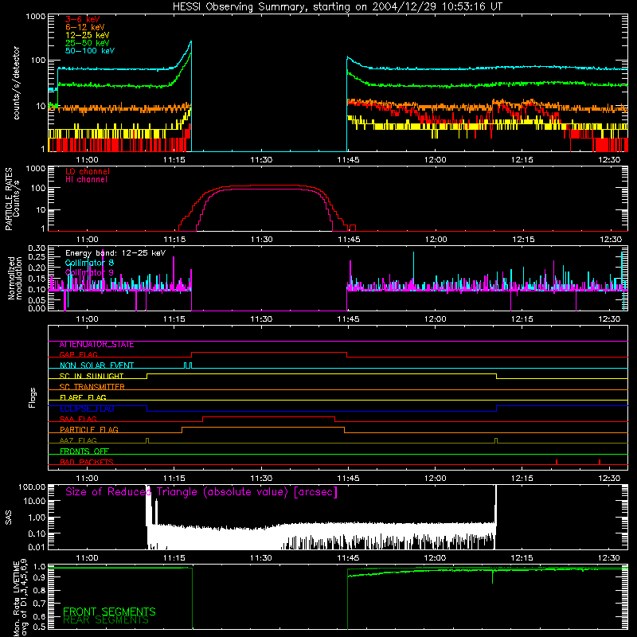This screenshot has height=637, width=637.
Task: Click the livetime dip near 12:10
Action: click(x=492, y=576)
